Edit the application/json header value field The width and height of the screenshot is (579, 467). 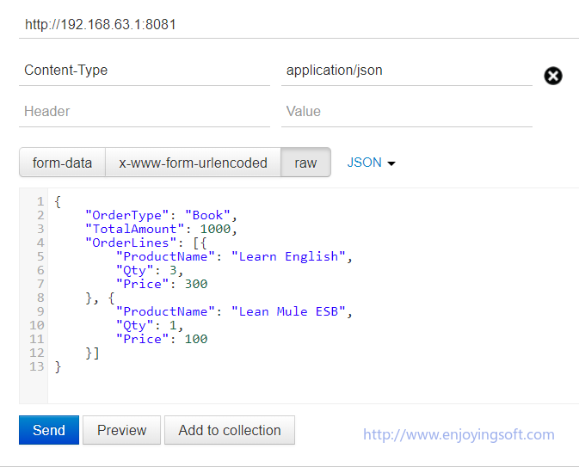click(406, 71)
